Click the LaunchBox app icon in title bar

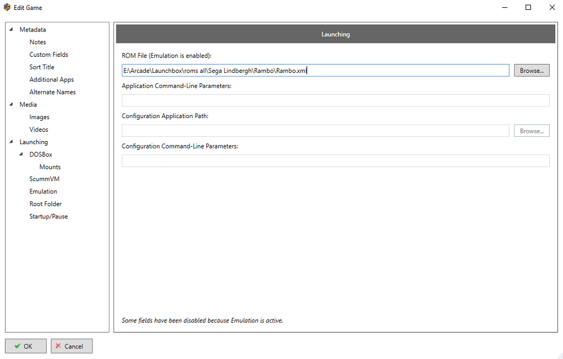point(7,7)
